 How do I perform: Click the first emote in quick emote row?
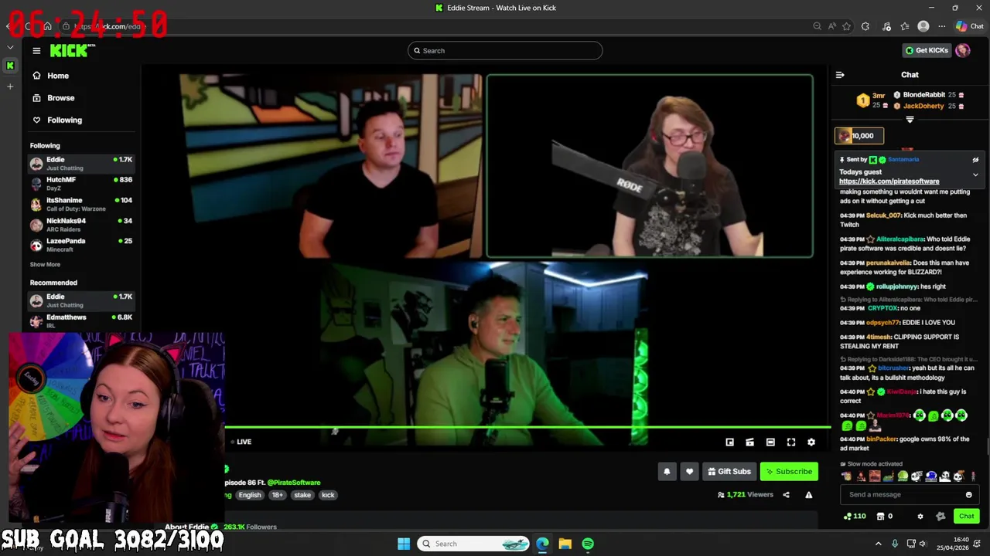coord(847,476)
